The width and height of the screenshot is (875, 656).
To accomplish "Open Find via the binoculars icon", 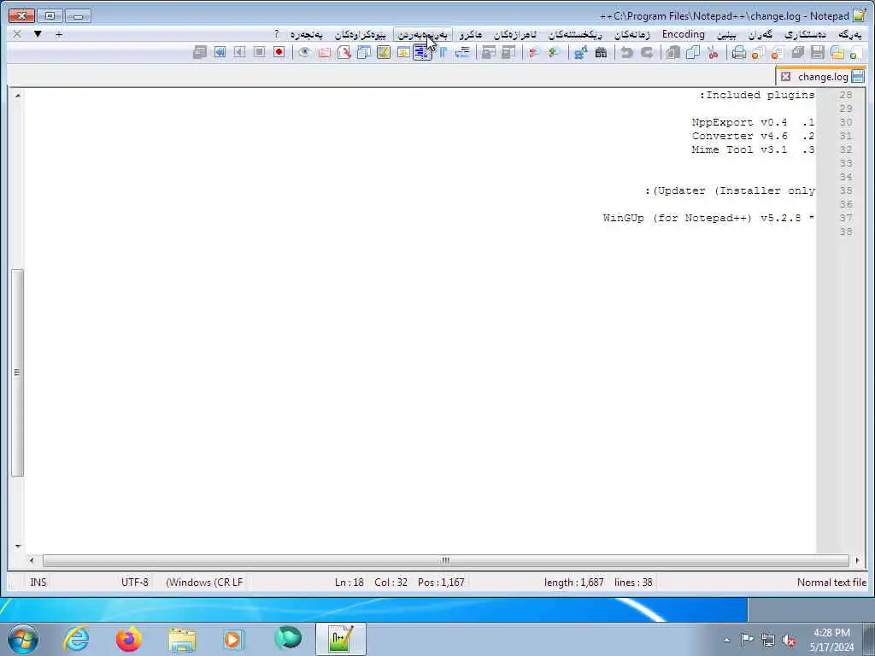I will click(x=601, y=53).
